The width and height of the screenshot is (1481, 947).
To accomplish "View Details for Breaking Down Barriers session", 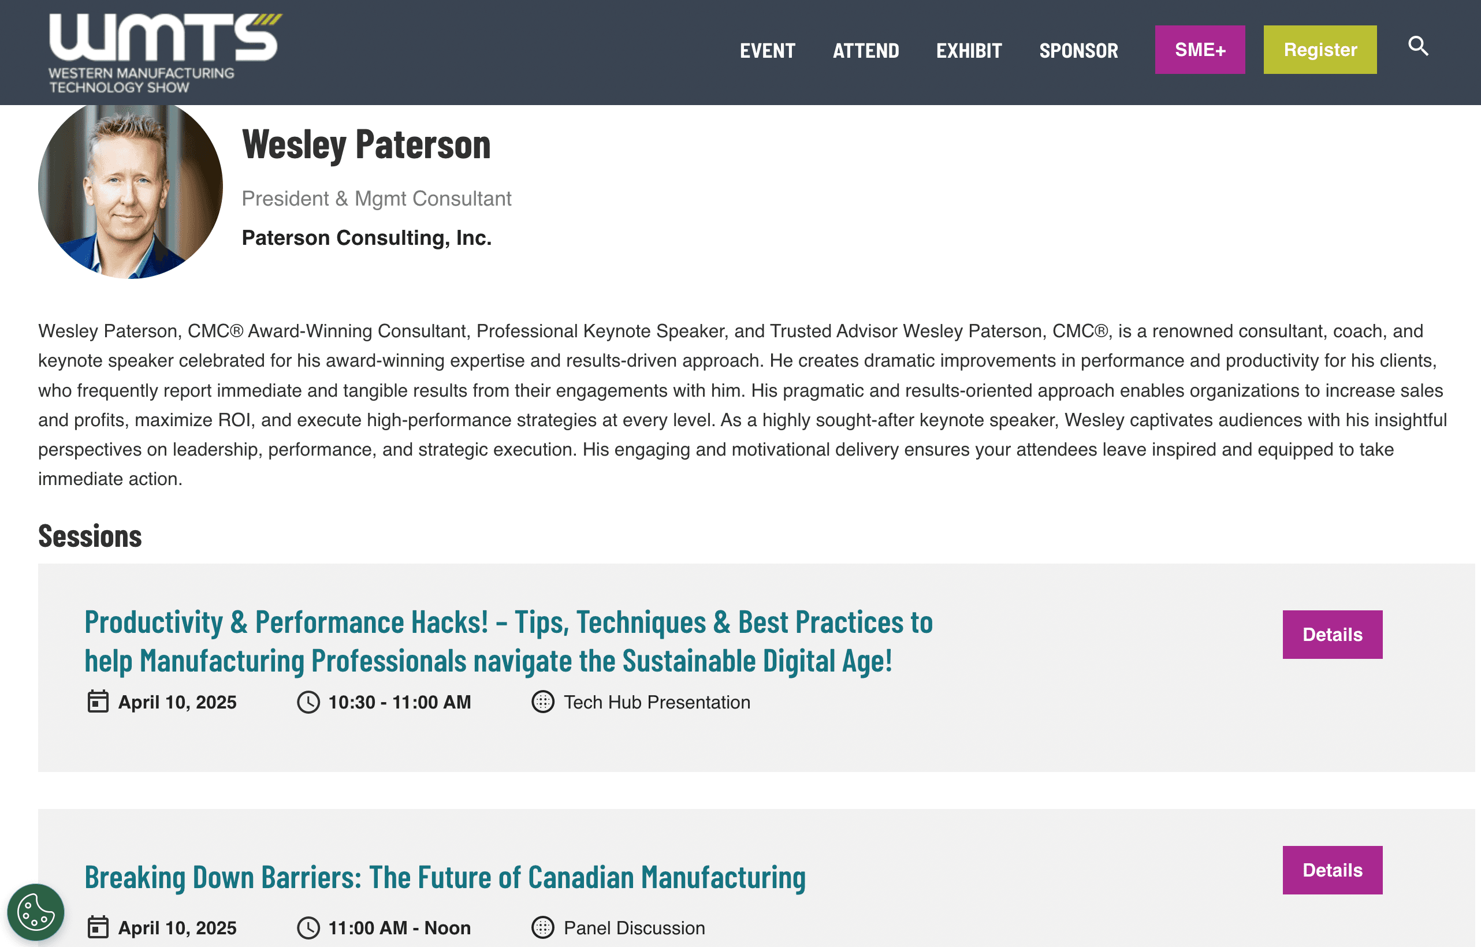I will click(1331, 870).
